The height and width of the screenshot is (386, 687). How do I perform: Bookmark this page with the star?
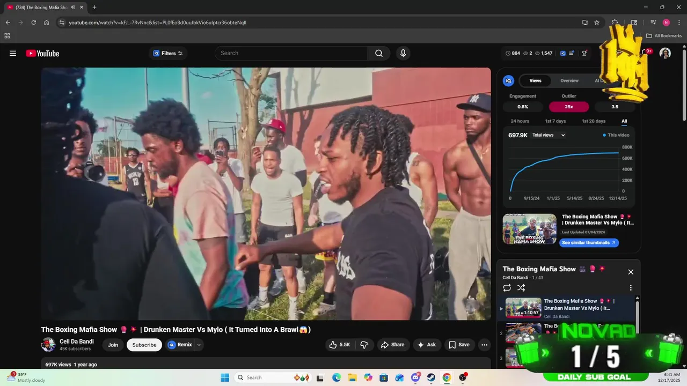[597, 23]
